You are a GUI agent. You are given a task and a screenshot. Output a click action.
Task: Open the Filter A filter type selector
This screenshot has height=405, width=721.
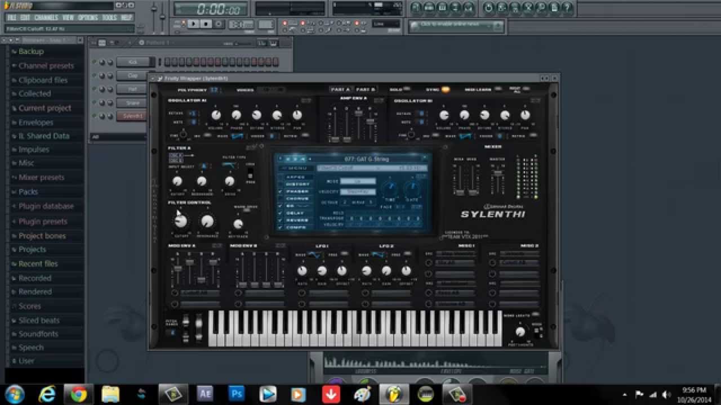point(229,165)
